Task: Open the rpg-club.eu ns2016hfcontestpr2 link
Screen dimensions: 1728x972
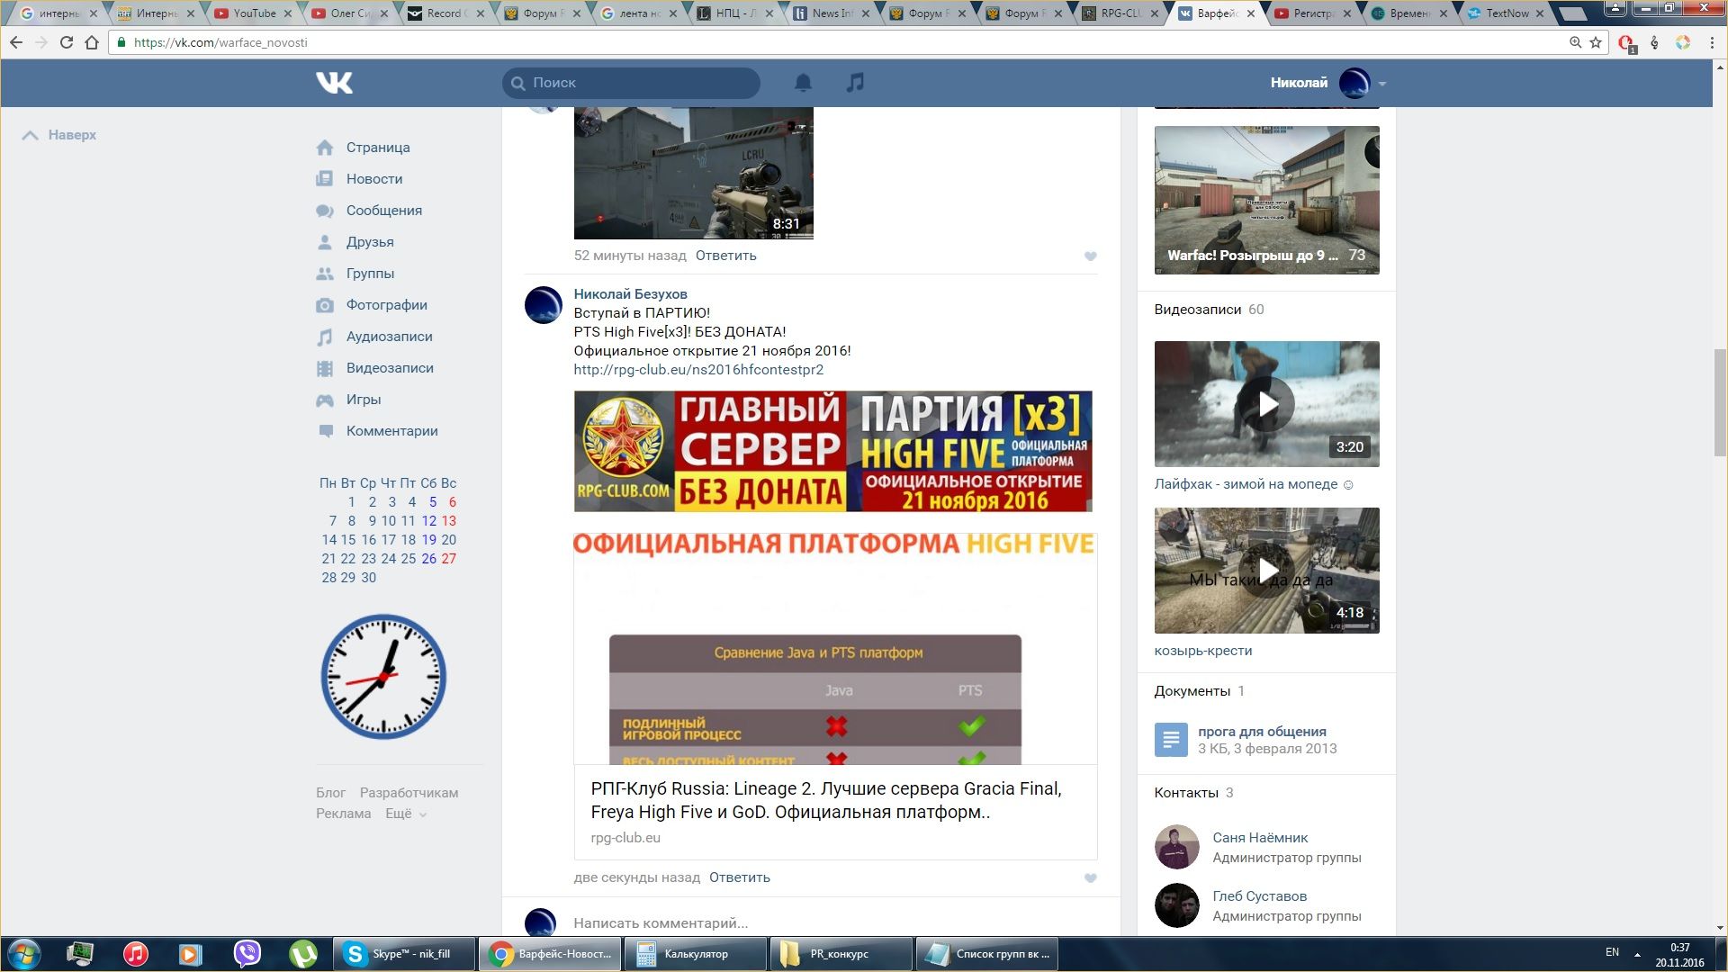Action: pyautogui.click(x=698, y=370)
